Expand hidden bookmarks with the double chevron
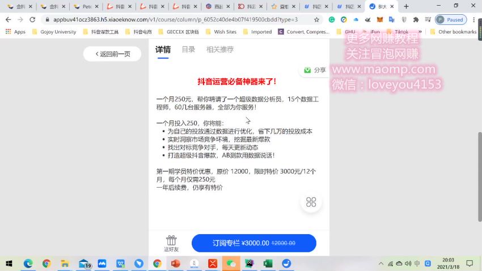The height and width of the screenshot is (271, 482). 420,32
